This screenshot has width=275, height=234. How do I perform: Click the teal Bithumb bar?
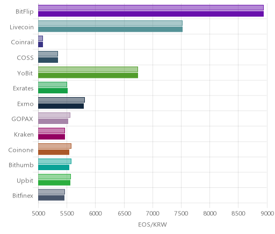[54, 167]
